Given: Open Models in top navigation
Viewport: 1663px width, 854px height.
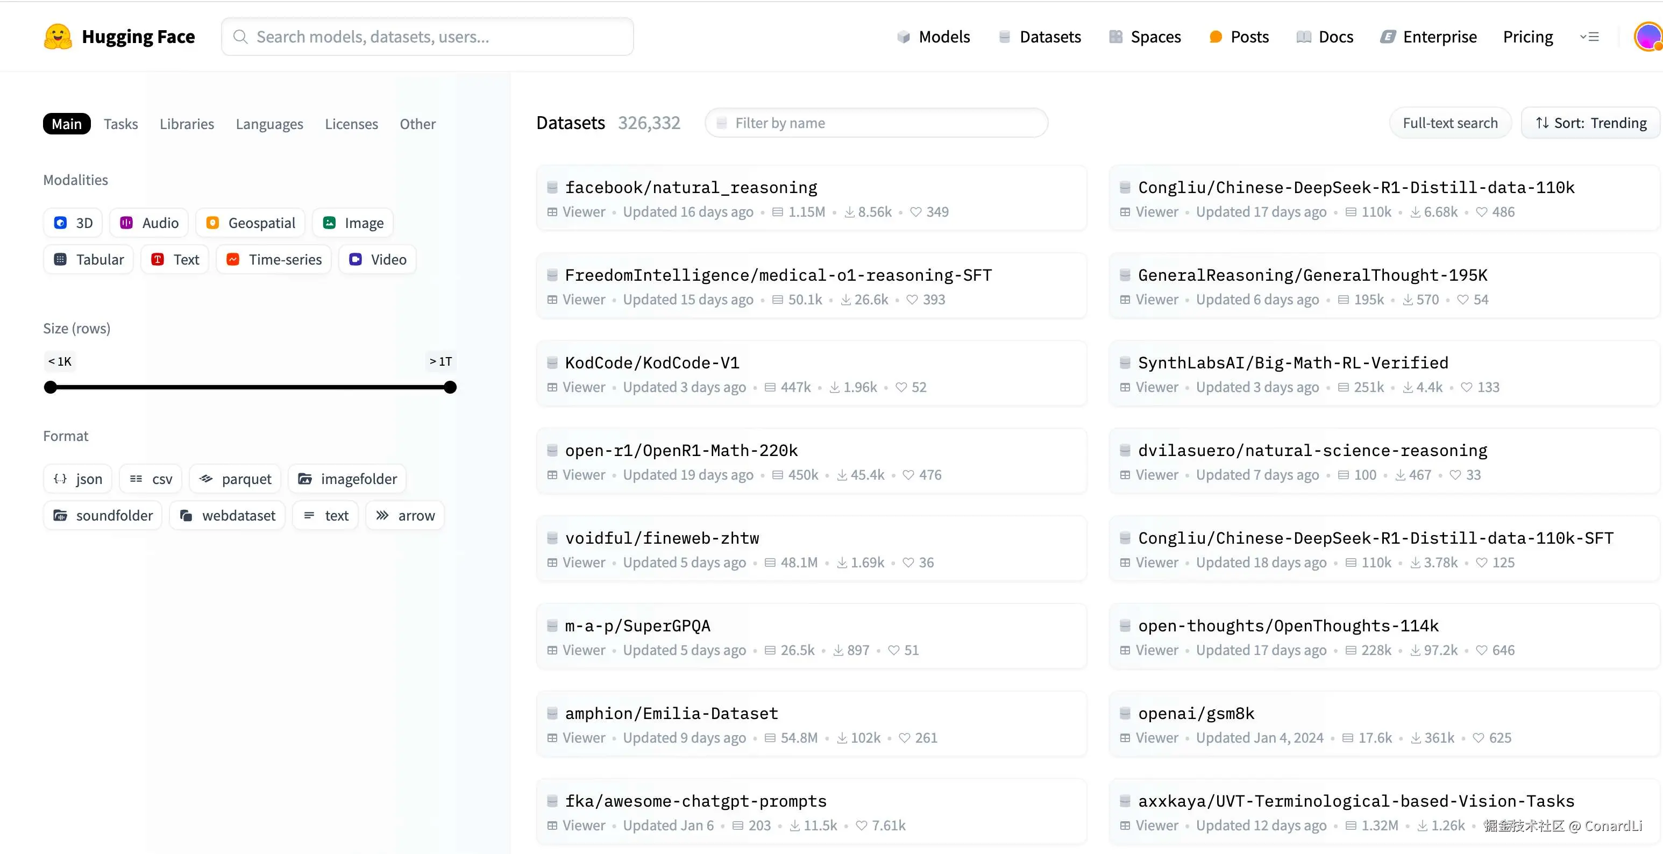Looking at the screenshot, I should point(934,37).
